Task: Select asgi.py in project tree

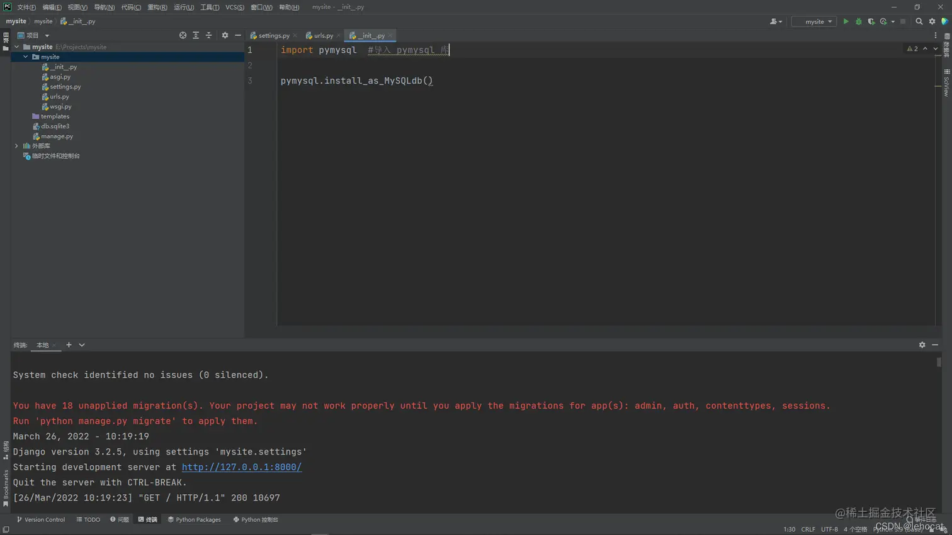Action: 56,77
